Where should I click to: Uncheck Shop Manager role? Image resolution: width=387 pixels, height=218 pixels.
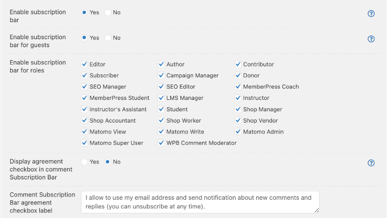click(238, 109)
